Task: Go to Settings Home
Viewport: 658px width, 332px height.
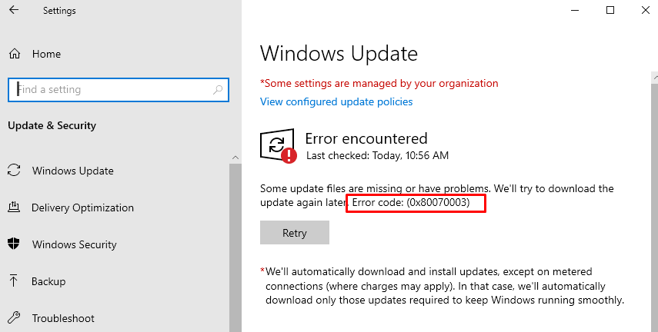Action: (46, 55)
